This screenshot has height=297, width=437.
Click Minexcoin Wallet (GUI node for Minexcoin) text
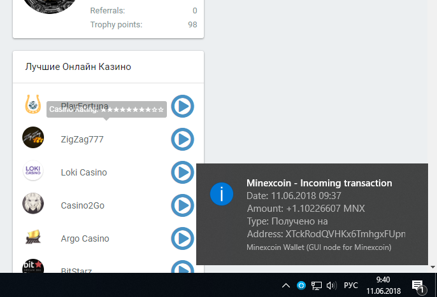(319, 247)
